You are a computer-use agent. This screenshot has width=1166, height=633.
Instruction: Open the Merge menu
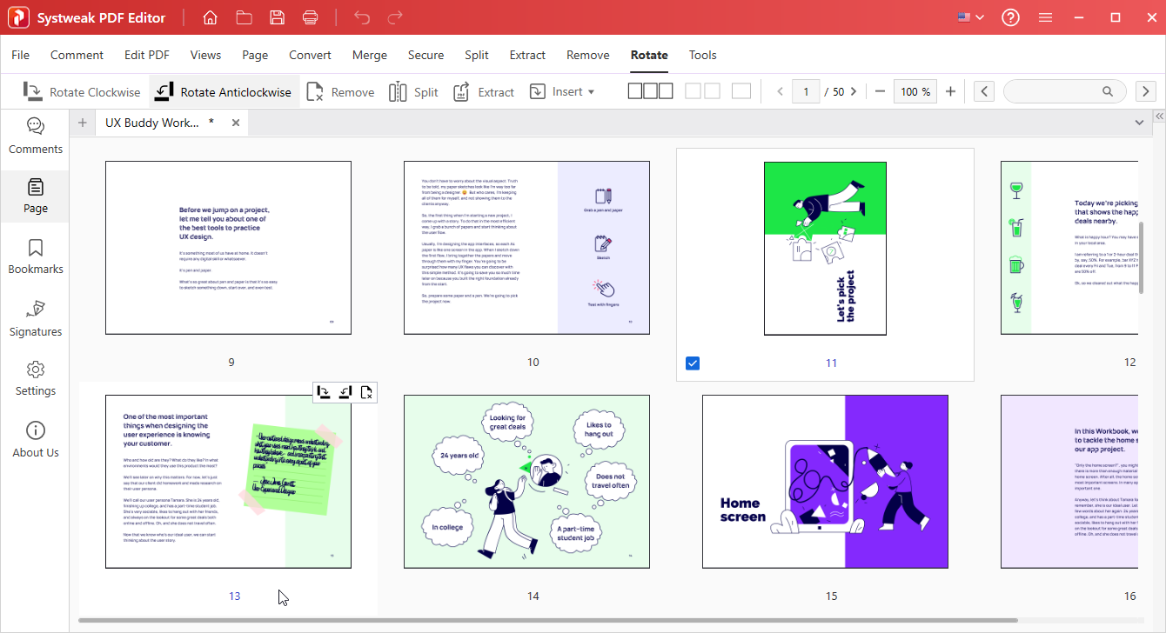click(370, 55)
